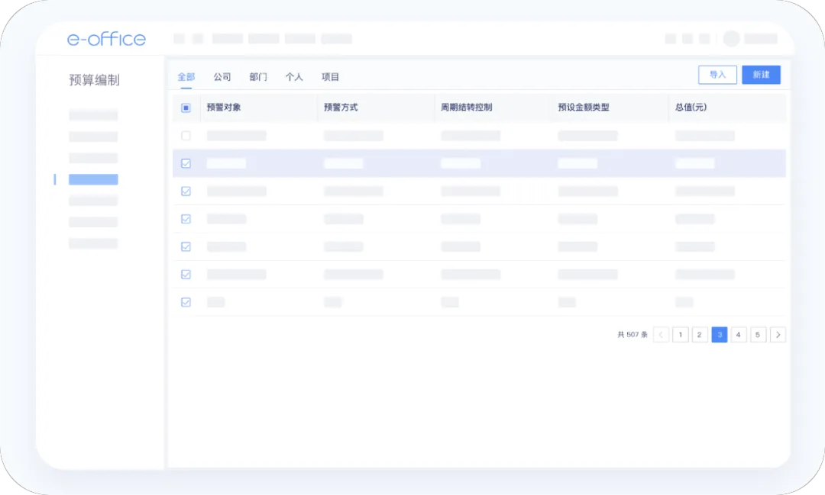Select the 个人 tab
Image resolution: width=825 pixels, height=495 pixels.
pyautogui.click(x=294, y=77)
